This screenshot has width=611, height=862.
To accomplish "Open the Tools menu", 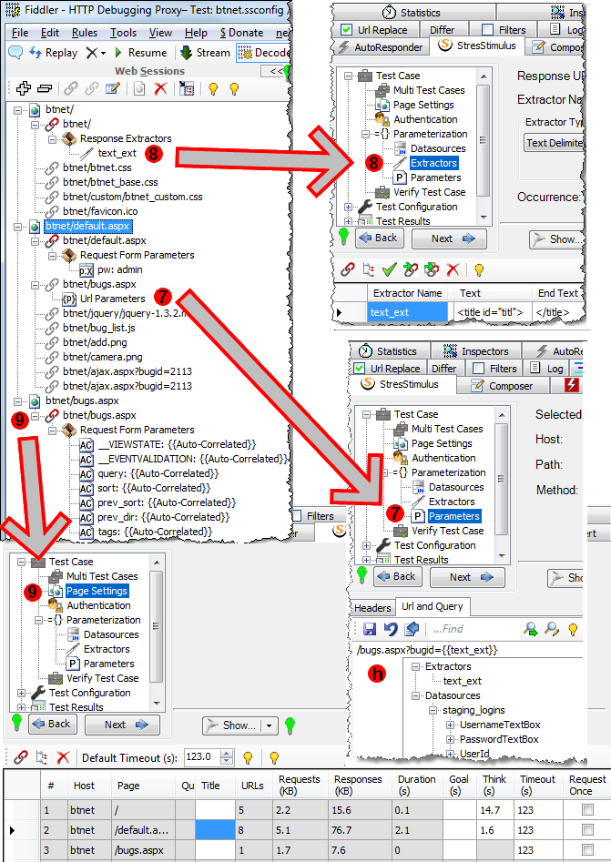I will click(123, 33).
